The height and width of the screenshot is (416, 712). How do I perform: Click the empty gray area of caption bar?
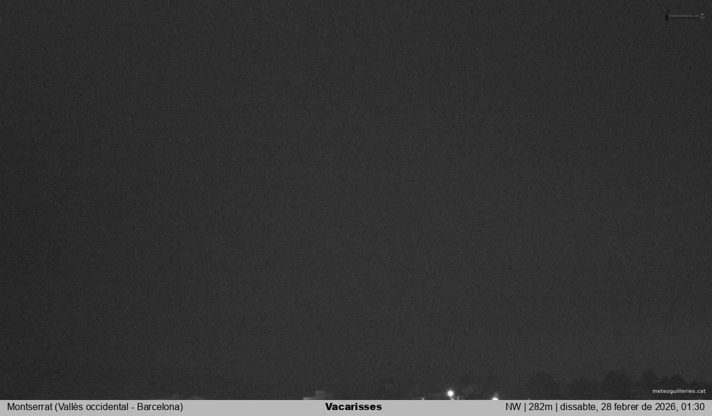click(255, 407)
